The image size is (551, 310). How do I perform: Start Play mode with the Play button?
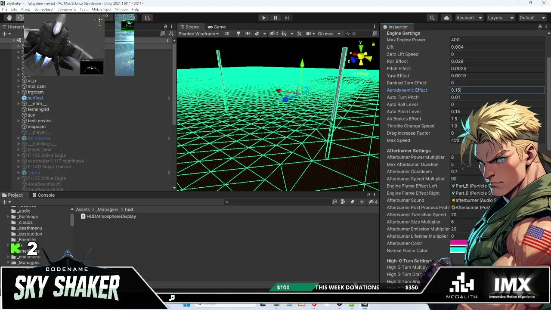pos(264,18)
